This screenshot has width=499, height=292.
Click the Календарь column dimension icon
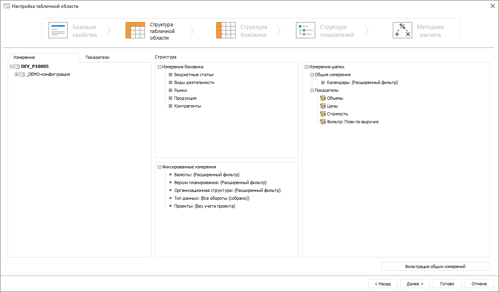point(323,82)
